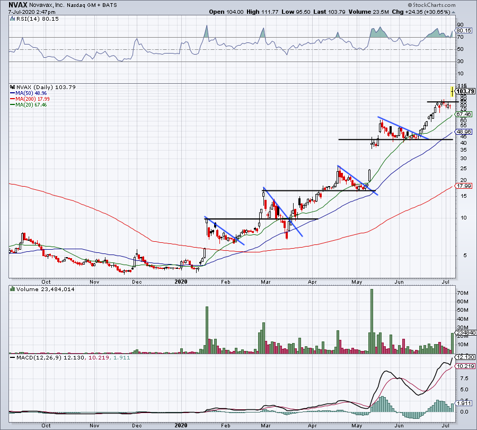Click the 'MACD(12,26,9) 12.130' legend text

click(50, 357)
